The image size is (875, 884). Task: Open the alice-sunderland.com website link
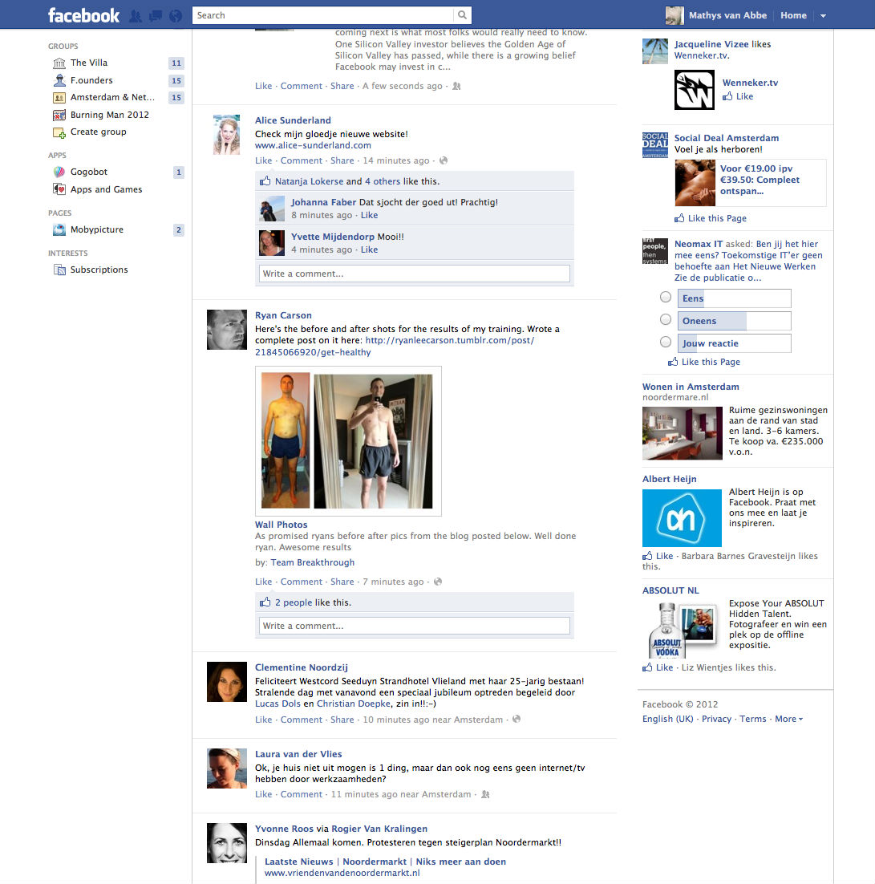pos(313,146)
